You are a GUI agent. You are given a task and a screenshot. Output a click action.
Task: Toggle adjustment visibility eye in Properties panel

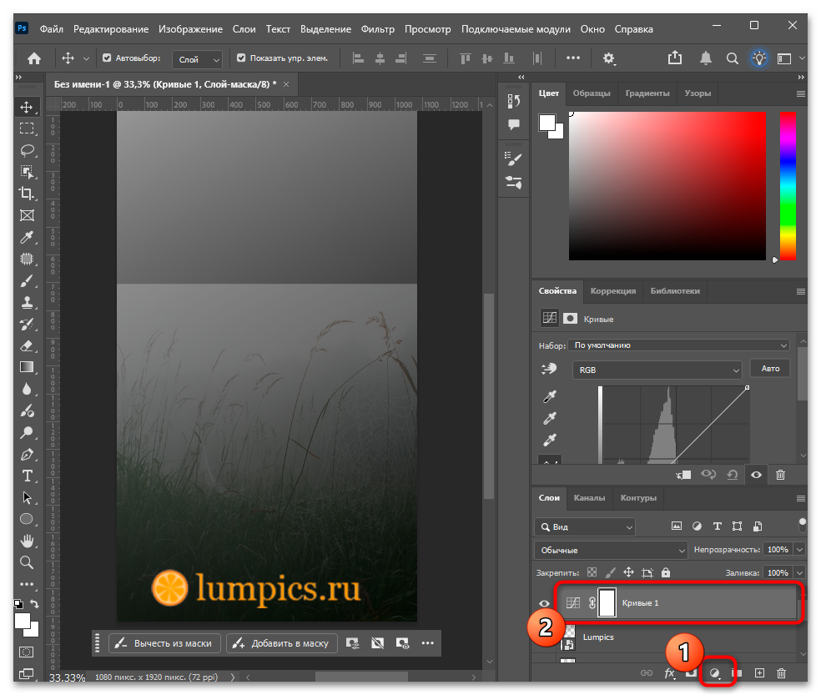click(756, 475)
